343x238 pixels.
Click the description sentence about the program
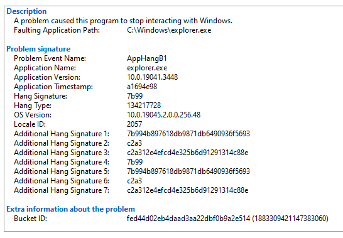(123, 21)
